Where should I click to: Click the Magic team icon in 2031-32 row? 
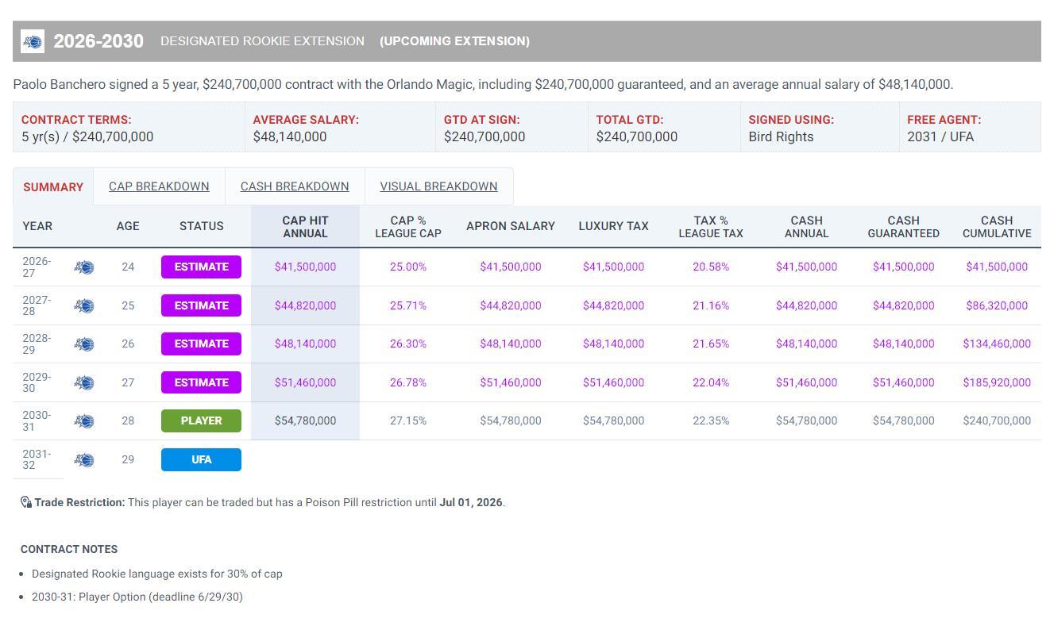(x=84, y=460)
